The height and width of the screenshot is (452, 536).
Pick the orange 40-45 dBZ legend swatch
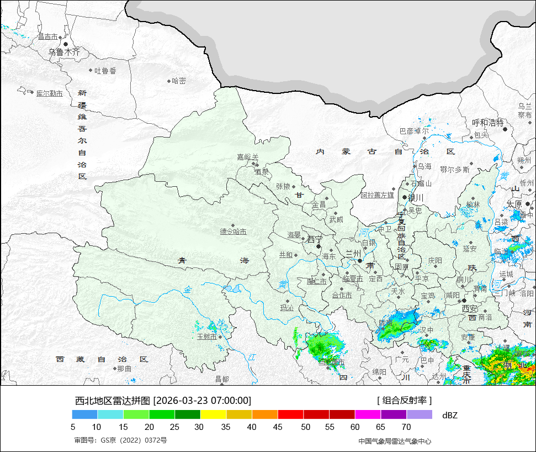point(265,415)
